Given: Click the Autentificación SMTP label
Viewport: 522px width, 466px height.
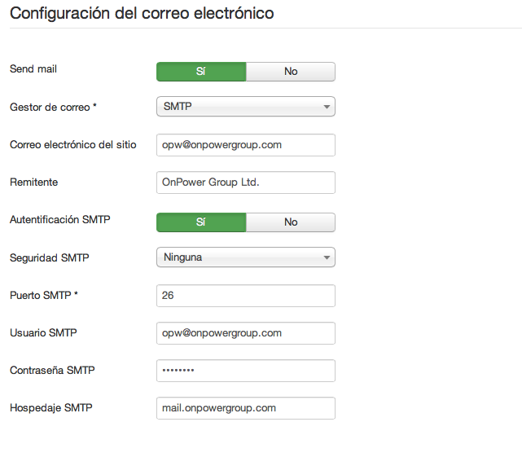Looking at the screenshot, I should [60, 219].
